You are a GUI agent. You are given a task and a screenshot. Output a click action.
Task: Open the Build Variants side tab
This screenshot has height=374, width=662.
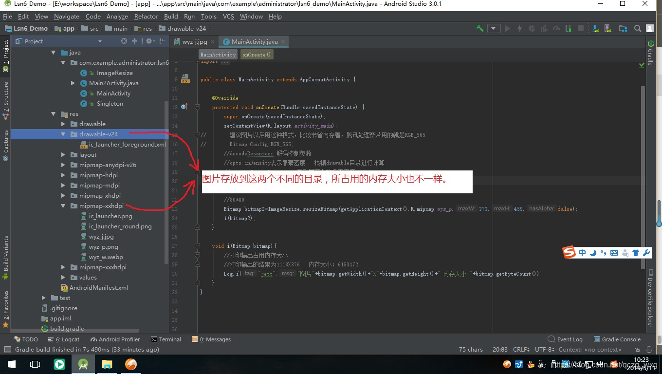pos(5,257)
